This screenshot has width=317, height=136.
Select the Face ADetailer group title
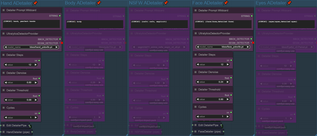click(207, 3)
